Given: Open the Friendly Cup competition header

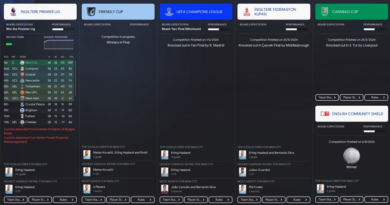Looking at the screenshot, I should [x=118, y=12].
